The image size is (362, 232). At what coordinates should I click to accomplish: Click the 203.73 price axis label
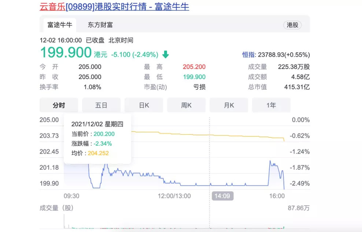point(49,136)
